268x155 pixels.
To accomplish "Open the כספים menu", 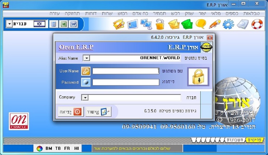I will 232,13.
